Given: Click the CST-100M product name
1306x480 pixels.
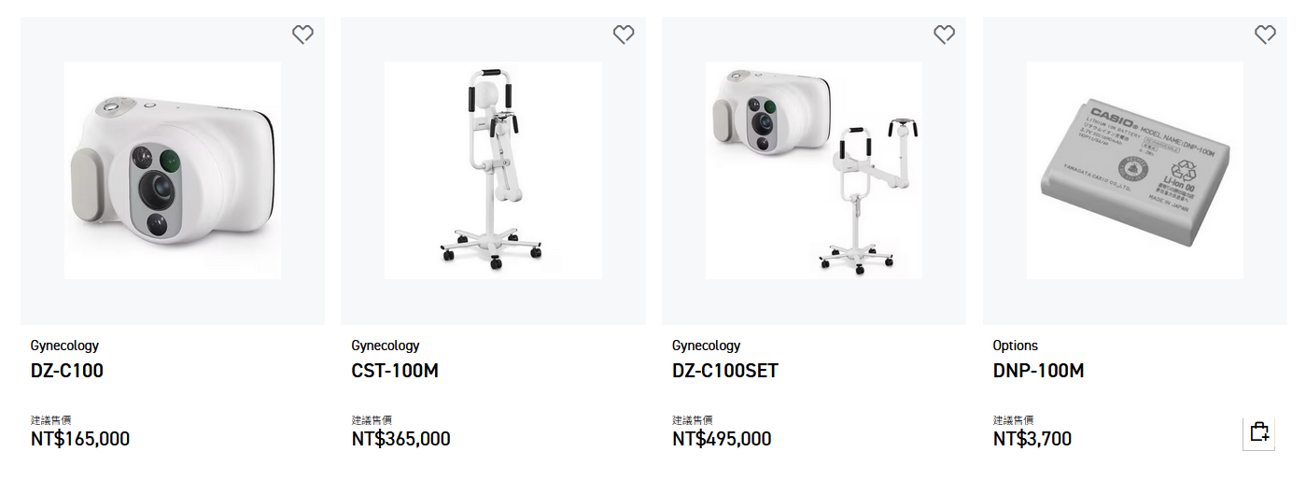Looking at the screenshot, I should tap(395, 371).
